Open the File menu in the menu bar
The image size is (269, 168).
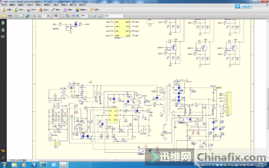4,5
